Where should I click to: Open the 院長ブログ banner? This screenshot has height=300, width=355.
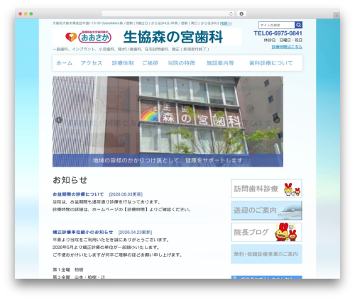(x=266, y=232)
